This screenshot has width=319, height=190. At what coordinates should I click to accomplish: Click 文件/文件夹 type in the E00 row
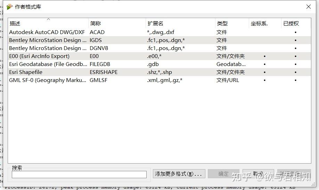pyautogui.click(x=230, y=56)
